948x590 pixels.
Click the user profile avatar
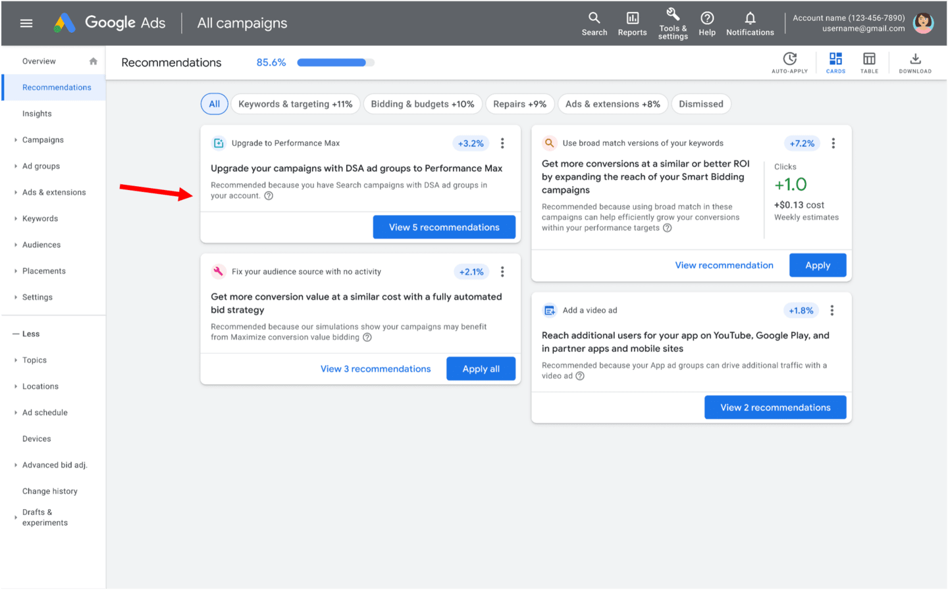click(923, 23)
